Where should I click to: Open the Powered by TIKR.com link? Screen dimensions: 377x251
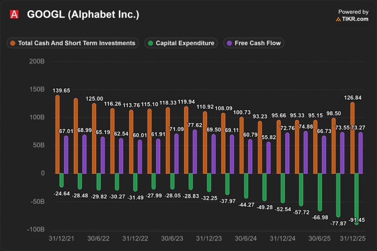352,16
